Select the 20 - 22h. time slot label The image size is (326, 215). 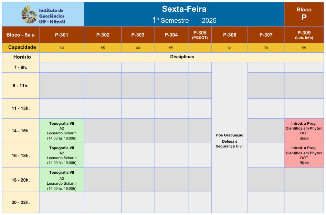pos(21,202)
